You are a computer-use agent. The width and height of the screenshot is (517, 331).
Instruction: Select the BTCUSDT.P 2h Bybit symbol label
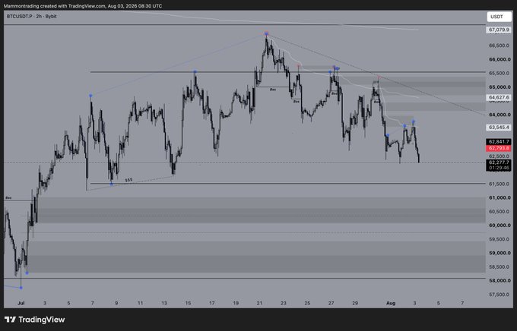(x=32, y=16)
